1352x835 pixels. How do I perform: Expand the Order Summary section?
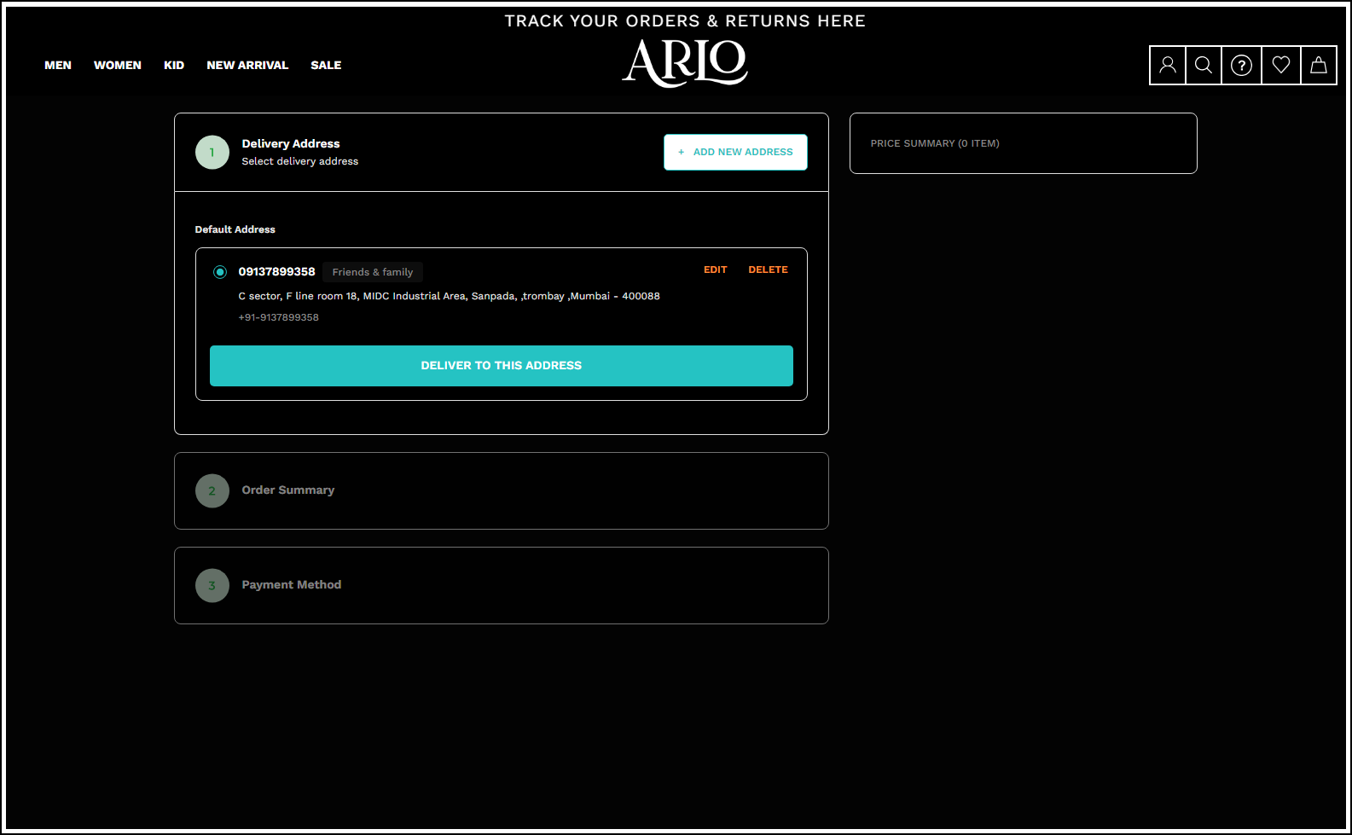(288, 490)
